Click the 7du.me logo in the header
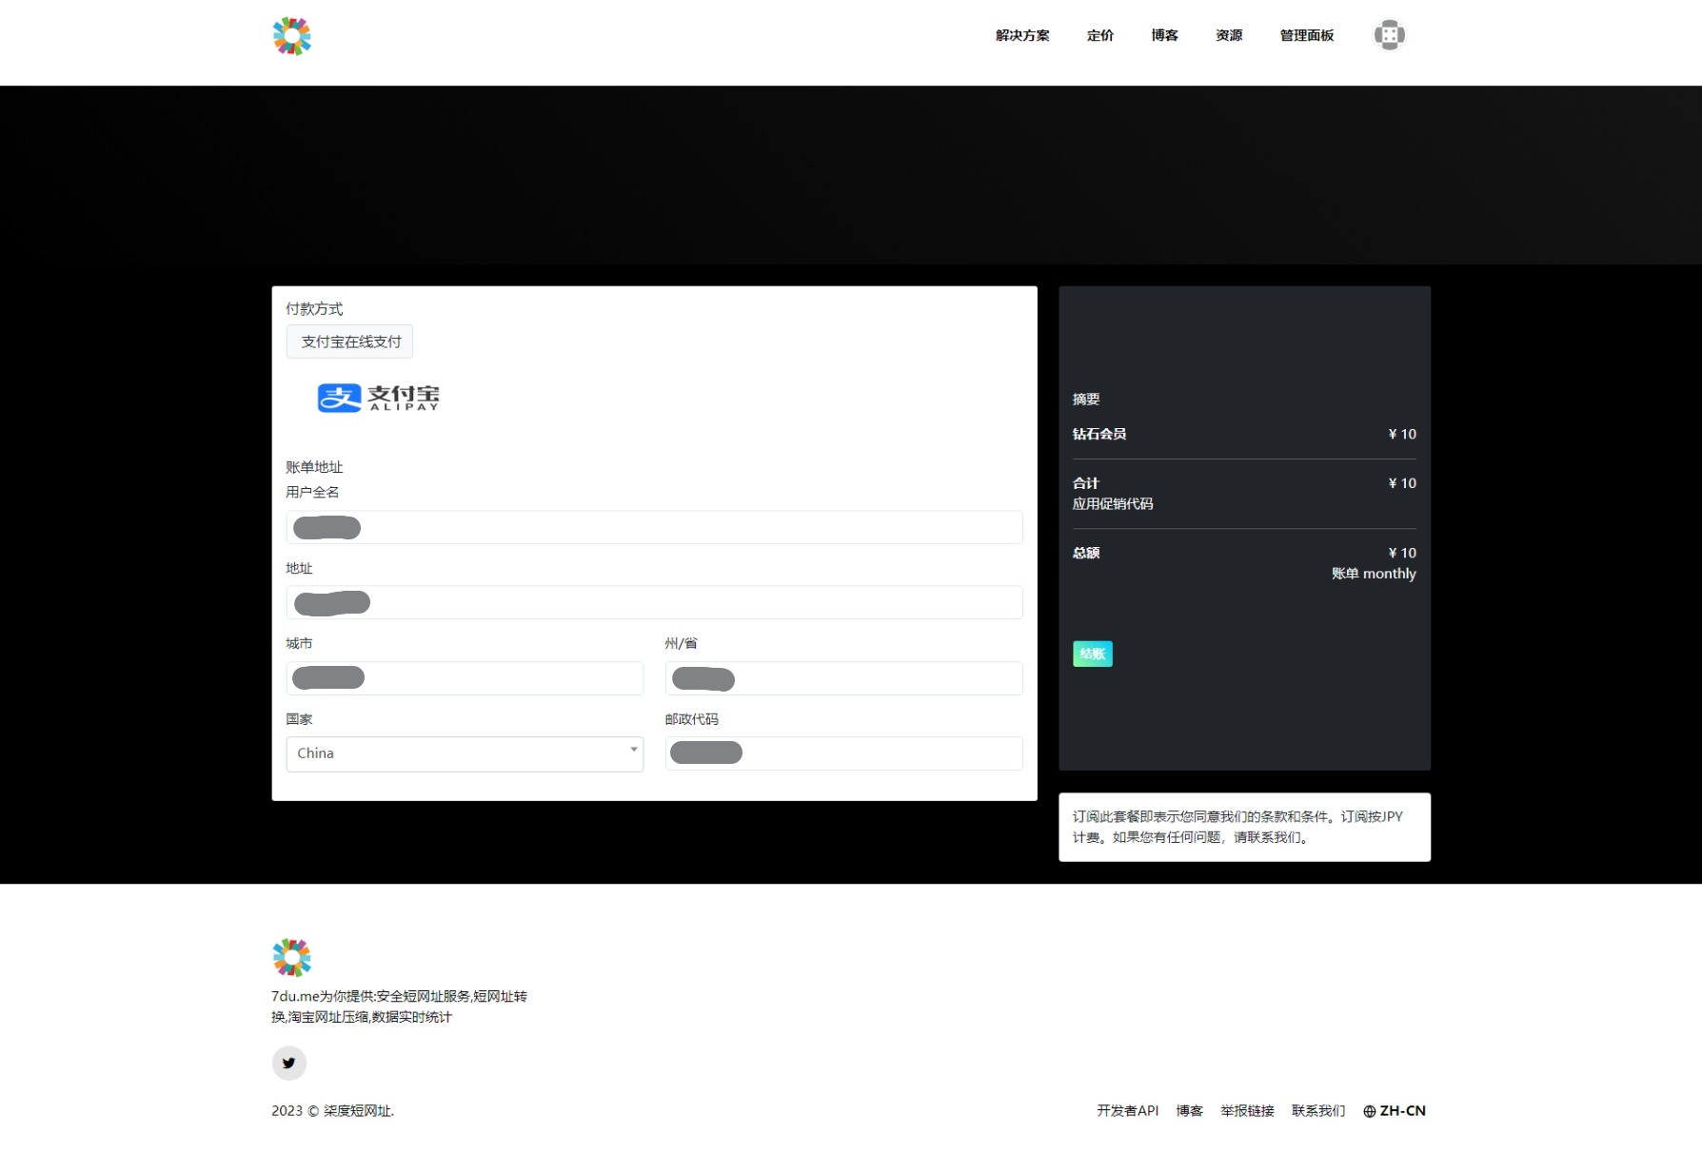This screenshot has height=1153, width=1702. [291, 35]
